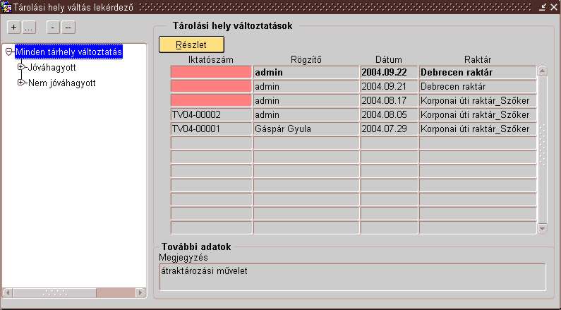This screenshot has height=310, width=561.
Task: Select the Jóváhagyott tree item
Action: (52, 67)
